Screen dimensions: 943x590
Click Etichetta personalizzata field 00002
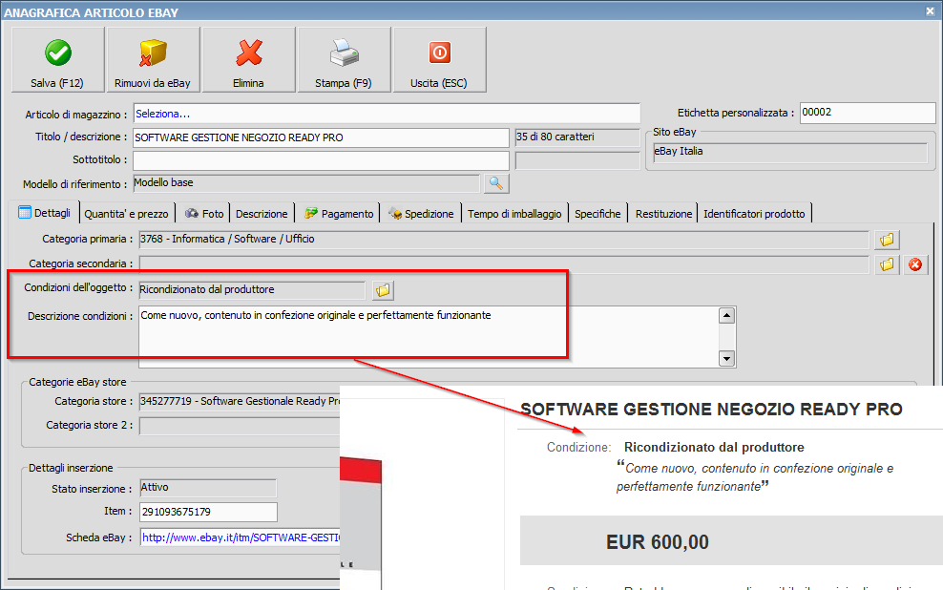point(868,113)
